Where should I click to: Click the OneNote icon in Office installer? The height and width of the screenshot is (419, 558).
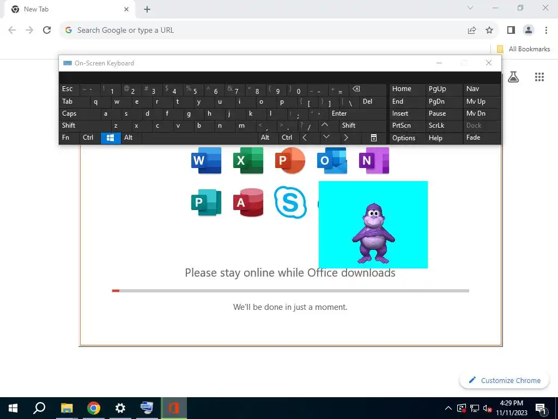pyautogui.click(x=374, y=160)
